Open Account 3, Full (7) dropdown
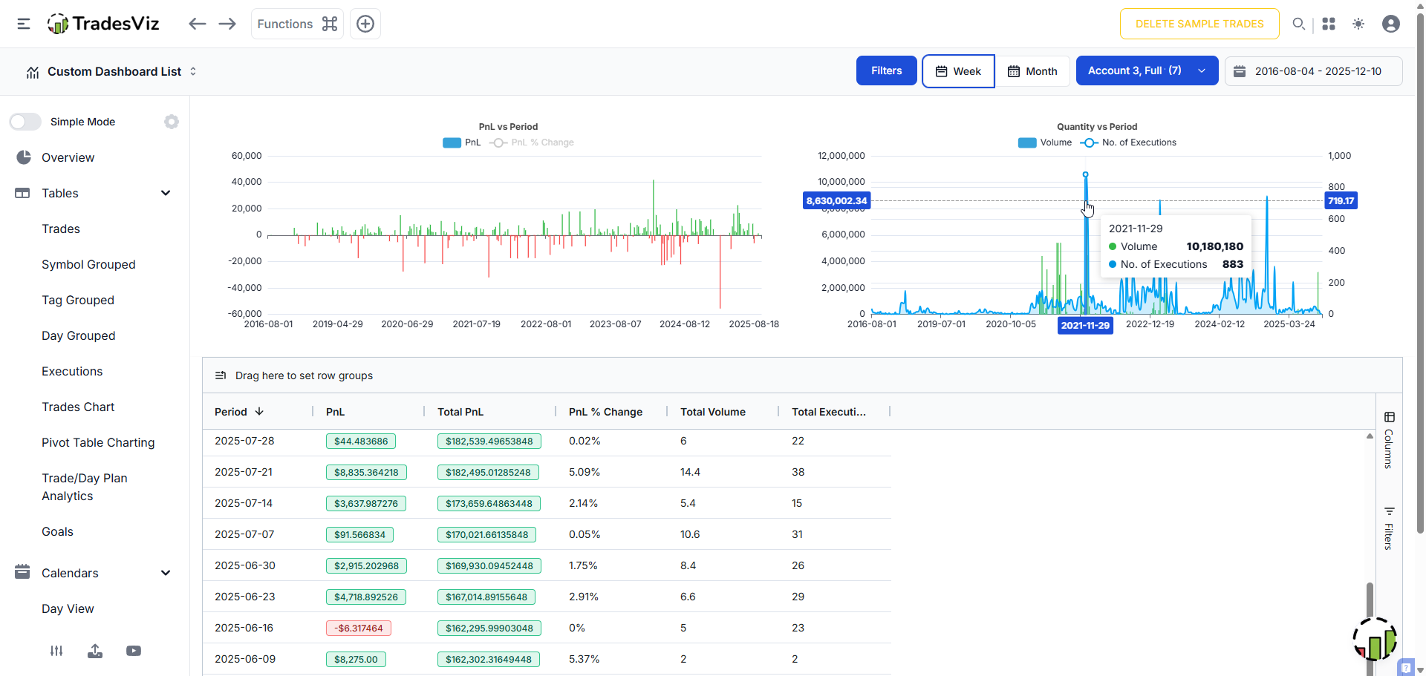 (x=1147, y=70)
